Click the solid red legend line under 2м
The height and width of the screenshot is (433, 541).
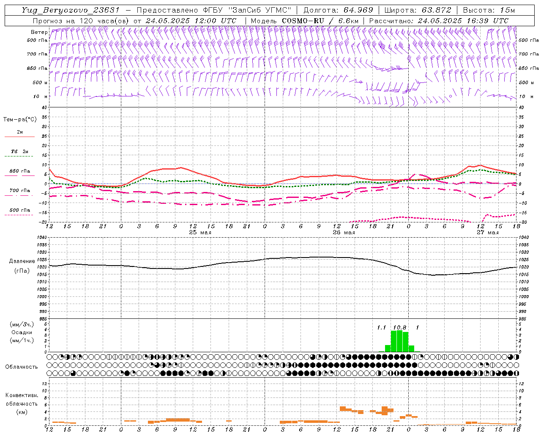(x=19, y=137)
